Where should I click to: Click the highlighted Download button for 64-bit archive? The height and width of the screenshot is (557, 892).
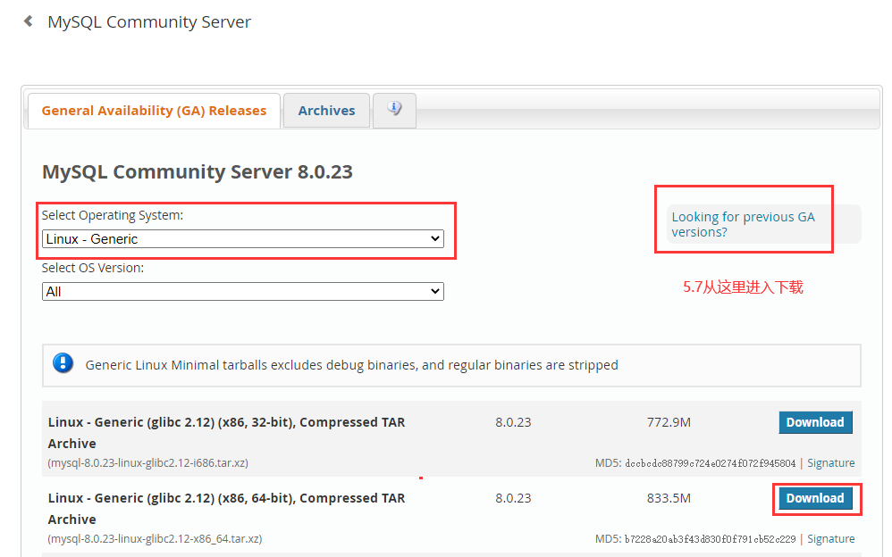(x=815, y=498)
